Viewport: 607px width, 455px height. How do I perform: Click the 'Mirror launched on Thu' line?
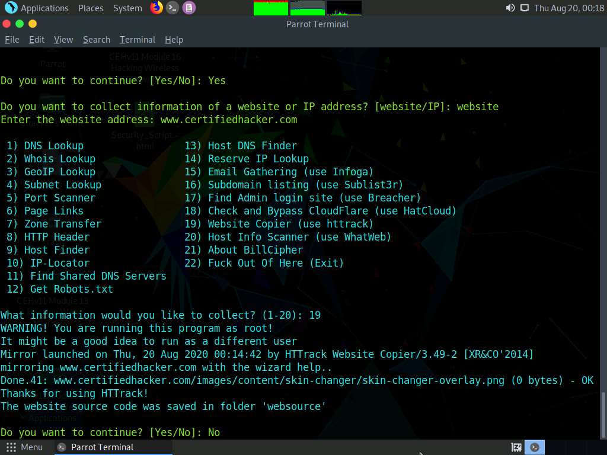(x=267, y=354)
